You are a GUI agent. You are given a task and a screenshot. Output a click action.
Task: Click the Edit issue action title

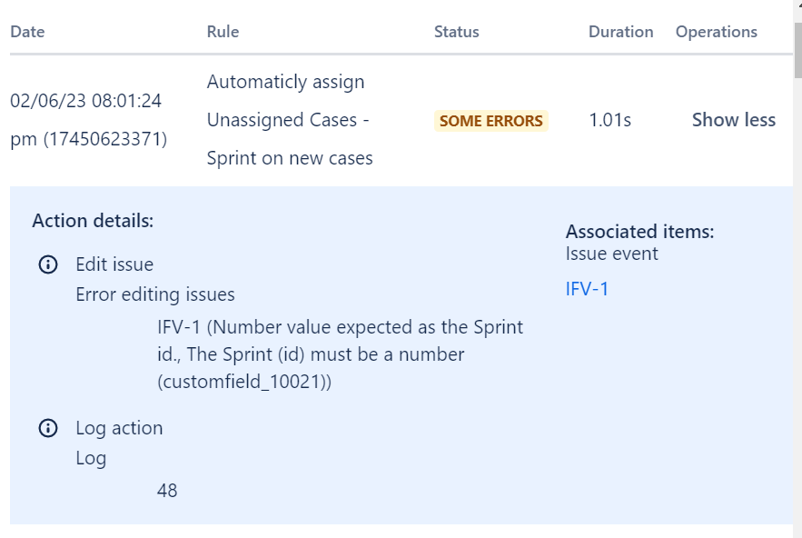pyautogui.click(x=114, y=264)
